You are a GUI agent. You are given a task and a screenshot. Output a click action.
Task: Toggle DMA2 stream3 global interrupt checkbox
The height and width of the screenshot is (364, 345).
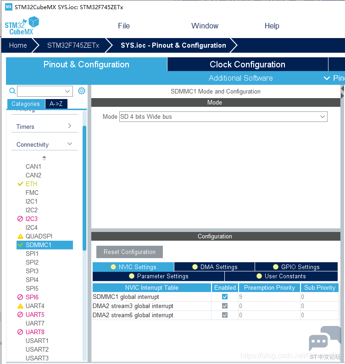click(225, 306)
